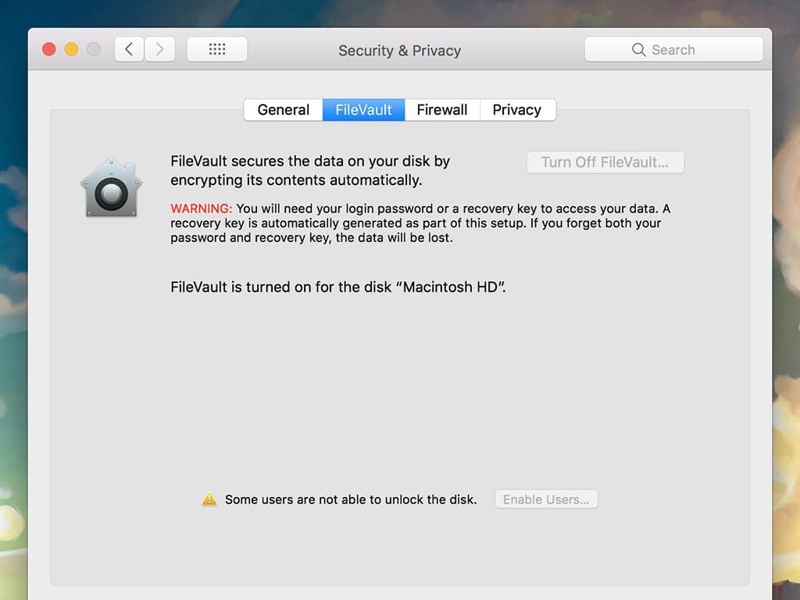Select the FileVault tab
The height and width of the screenshot is (600, 800).
[x=363, y=109]
